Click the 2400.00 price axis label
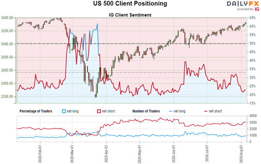Screen dimensions: 261x164 [7, 84]
